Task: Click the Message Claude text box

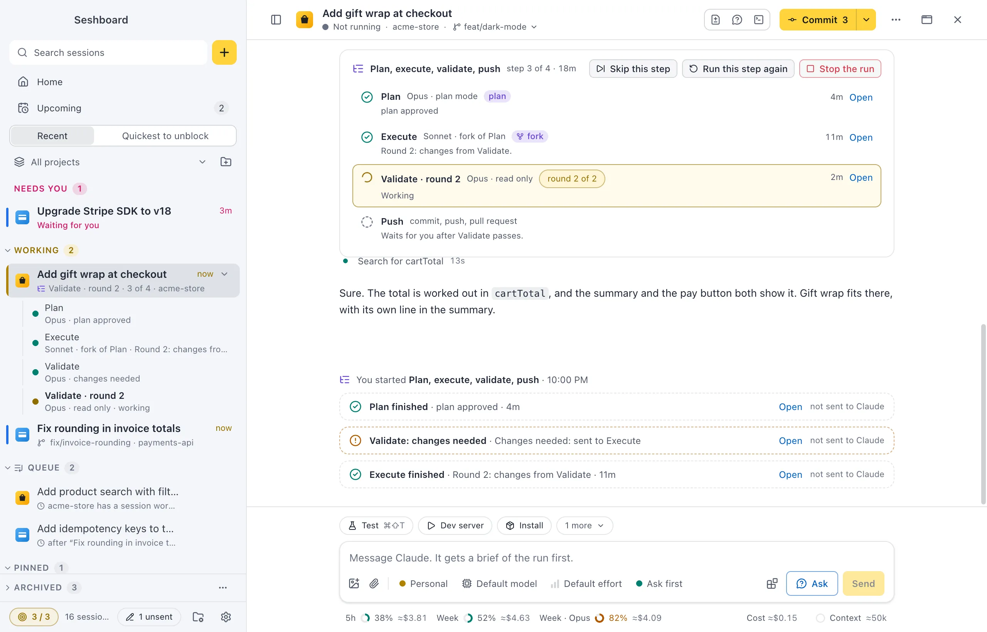Action: click(616, 558)
